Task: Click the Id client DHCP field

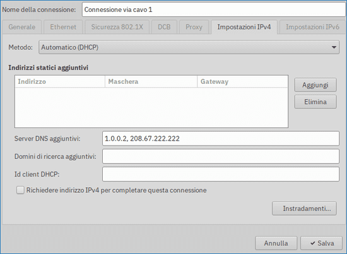Action: click(221, 174)
